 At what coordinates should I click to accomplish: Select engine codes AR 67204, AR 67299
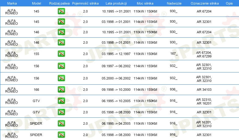[204, 54]
